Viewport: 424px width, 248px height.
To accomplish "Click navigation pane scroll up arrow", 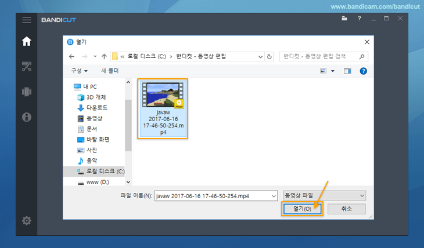I will tap(128, 82).
